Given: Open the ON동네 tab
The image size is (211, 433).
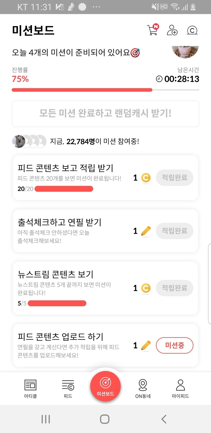Looking at the screenshot, I should 143,388.
